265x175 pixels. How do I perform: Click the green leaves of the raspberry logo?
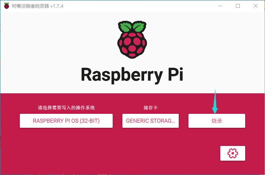(x=132, y=27)
